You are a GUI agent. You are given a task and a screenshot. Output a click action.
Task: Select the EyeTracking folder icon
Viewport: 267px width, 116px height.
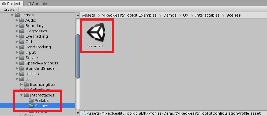pos(22,36)
